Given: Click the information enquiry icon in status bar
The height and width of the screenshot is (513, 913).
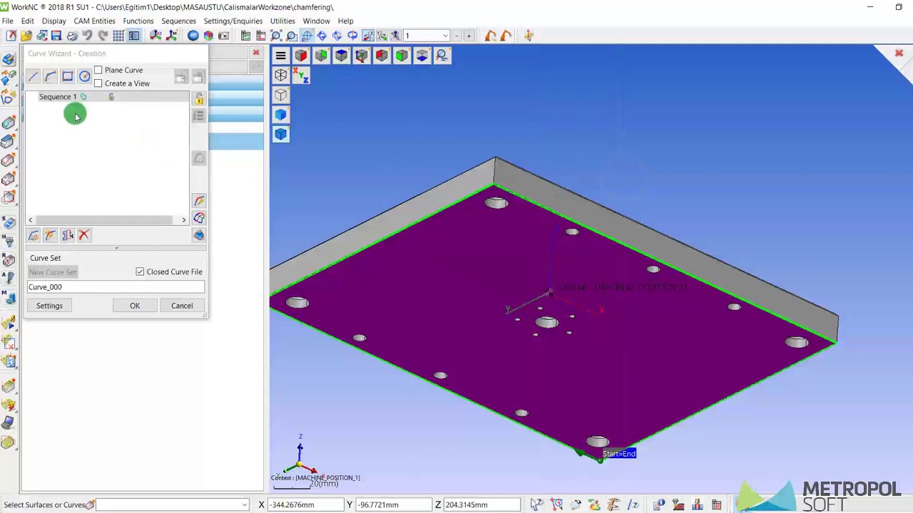Looking at the screenshot, I should pos(659,504).
